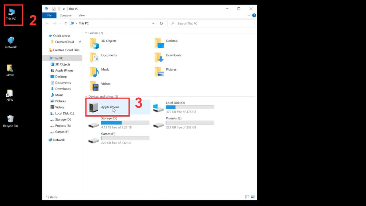Image resolution: width=366 pixels, height=206 pixels.
Task: Click the Storage (D:) usage bar
Action: 125,123
